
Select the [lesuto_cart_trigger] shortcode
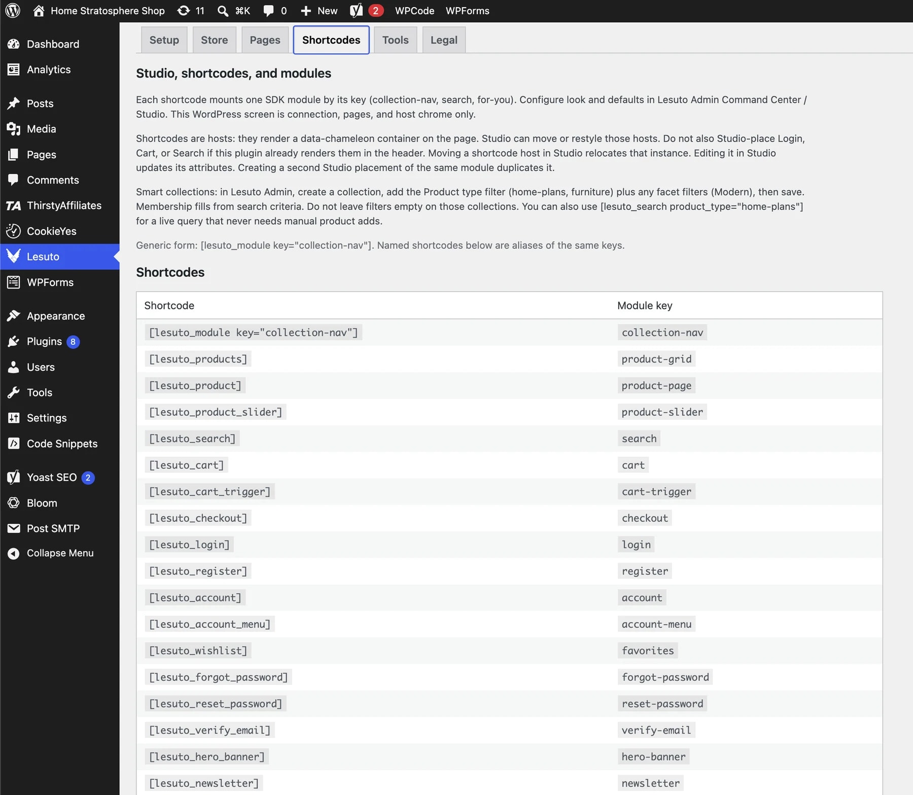(x=209, y=492)
